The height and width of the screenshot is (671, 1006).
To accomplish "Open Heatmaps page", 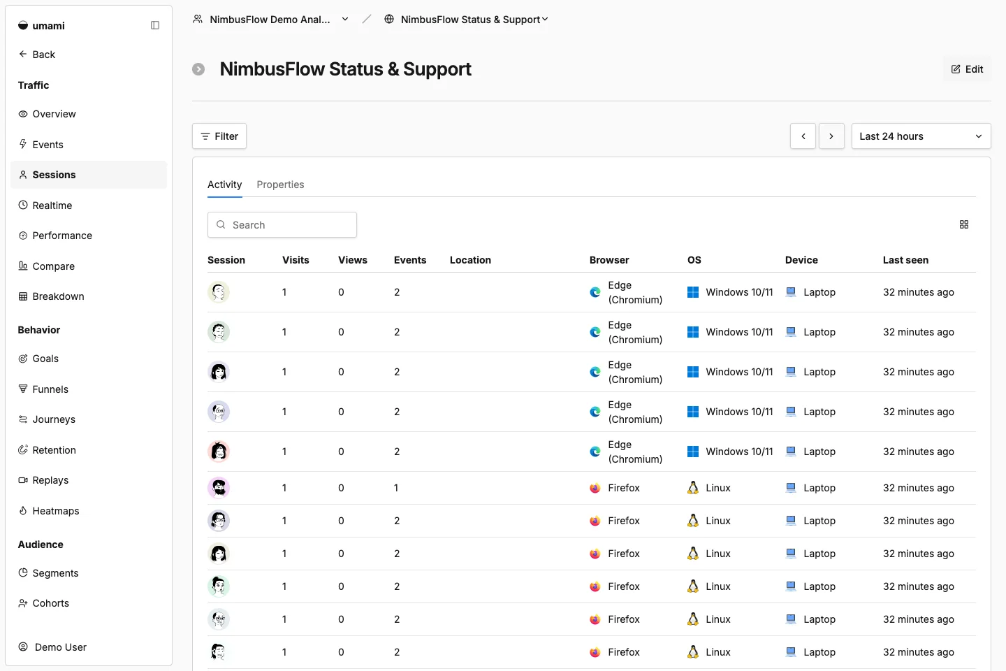I will click(x=89, y=511).
